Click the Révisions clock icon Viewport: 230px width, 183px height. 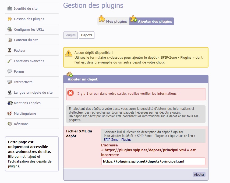tap(10, 124)
